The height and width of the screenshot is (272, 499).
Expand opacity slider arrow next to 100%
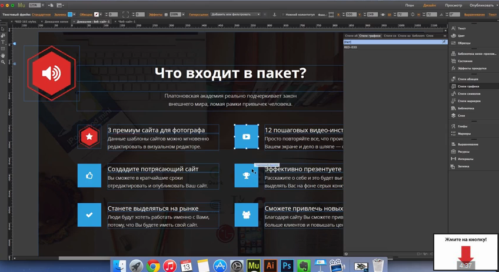[x=184, y=15]
